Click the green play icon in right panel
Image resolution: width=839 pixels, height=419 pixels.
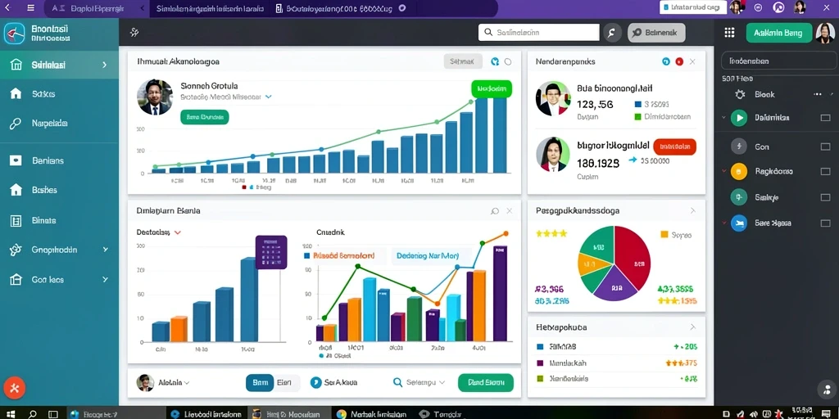[739, 118]
